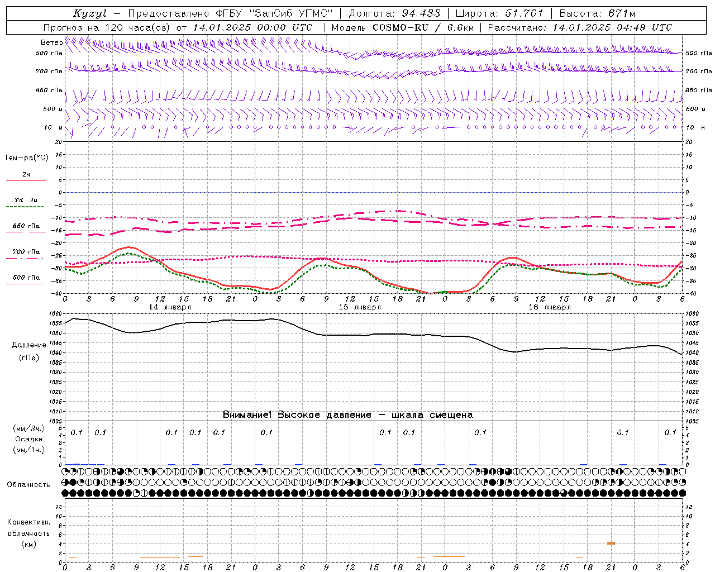The height and width of the screenshot is (572, 715).
Task: Click the model label COSMO-RU / 6.6км
Action: click(423, 27)
